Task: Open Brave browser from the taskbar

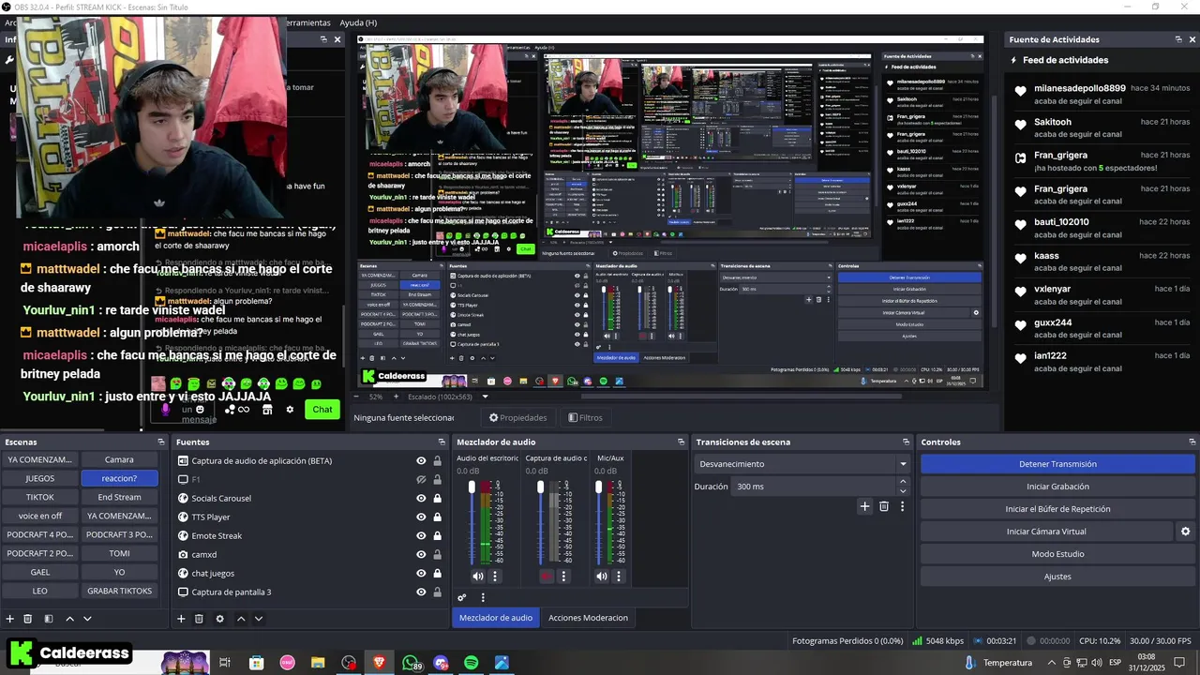Action: (380, 663)
